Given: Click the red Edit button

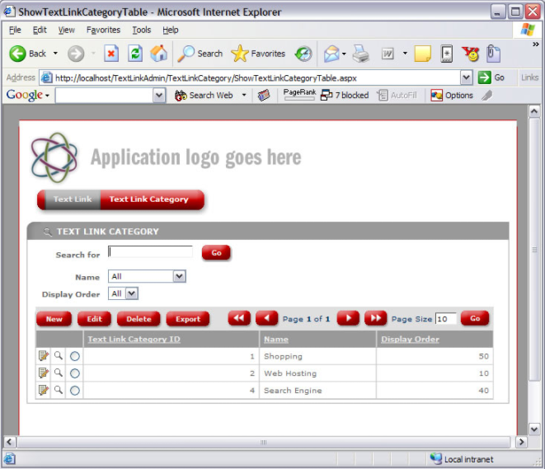Looking at the screenshot, I should (94, 319).
